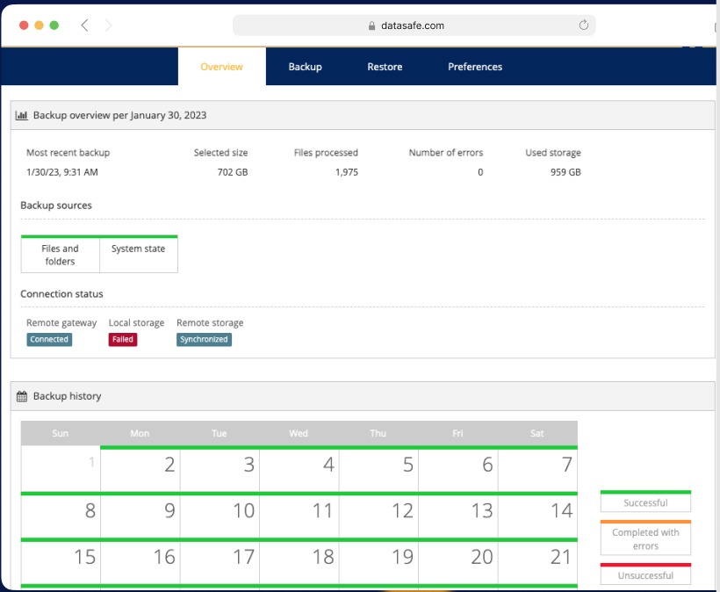Image resolution: width=720 pixels, height=592 pixels.
Task: Open the Restore tab
Action: [385, 66]
